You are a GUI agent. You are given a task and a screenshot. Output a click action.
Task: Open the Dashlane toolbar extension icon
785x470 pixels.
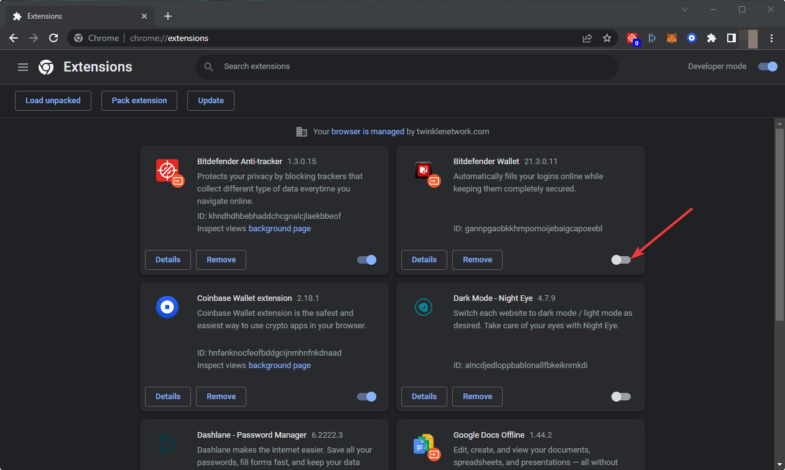coord(652,38)
